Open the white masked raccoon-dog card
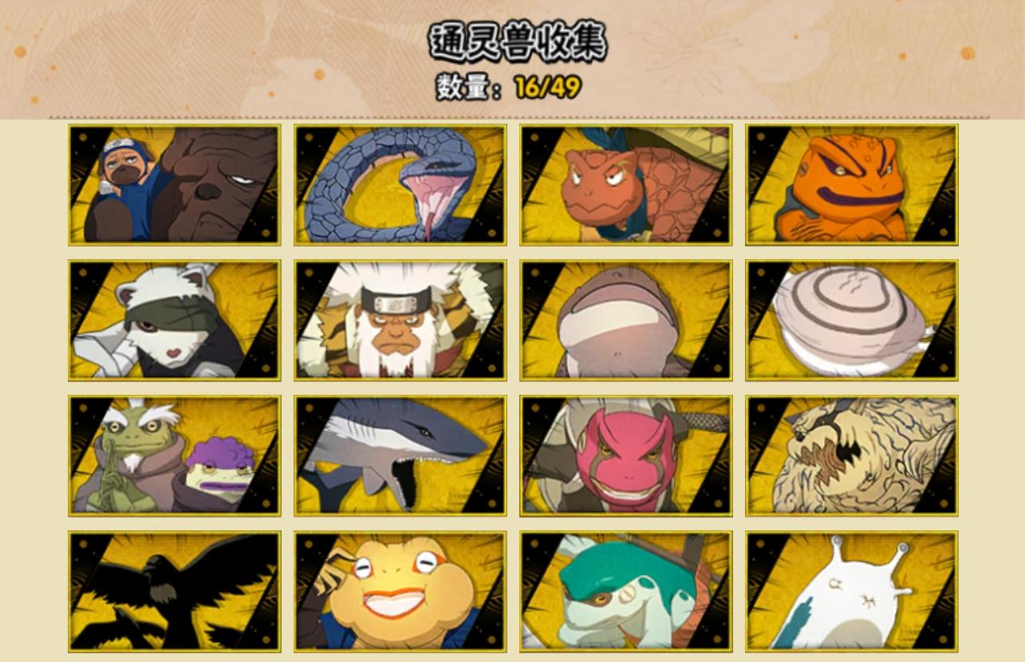Viewport: 1025px width, 662px height. 174,320
